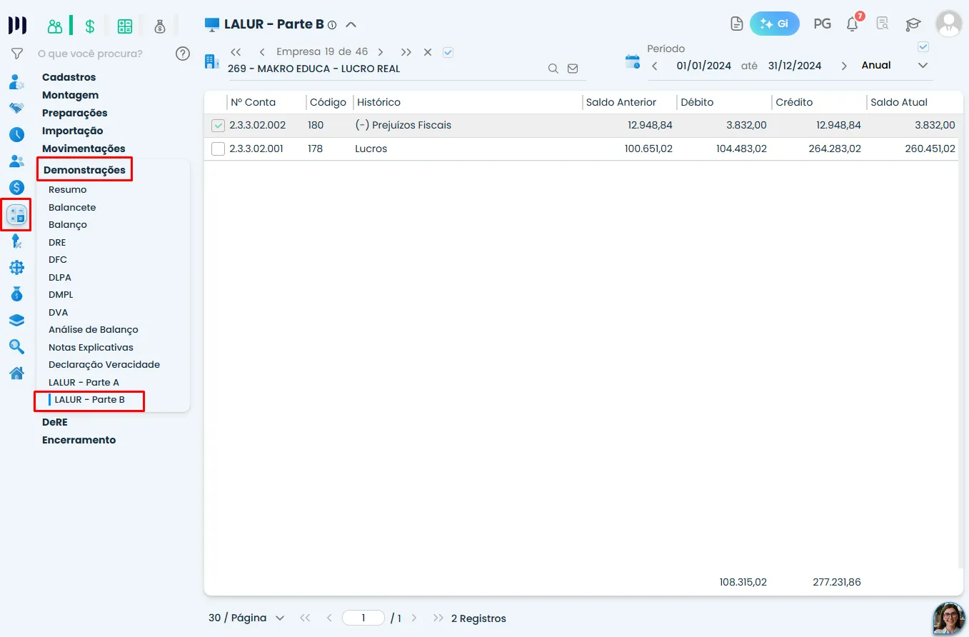Image resolution: width=969 pixels, height=637 pixels.
Task: Open the DRE demonstration item
Action: tap(57, 242)
